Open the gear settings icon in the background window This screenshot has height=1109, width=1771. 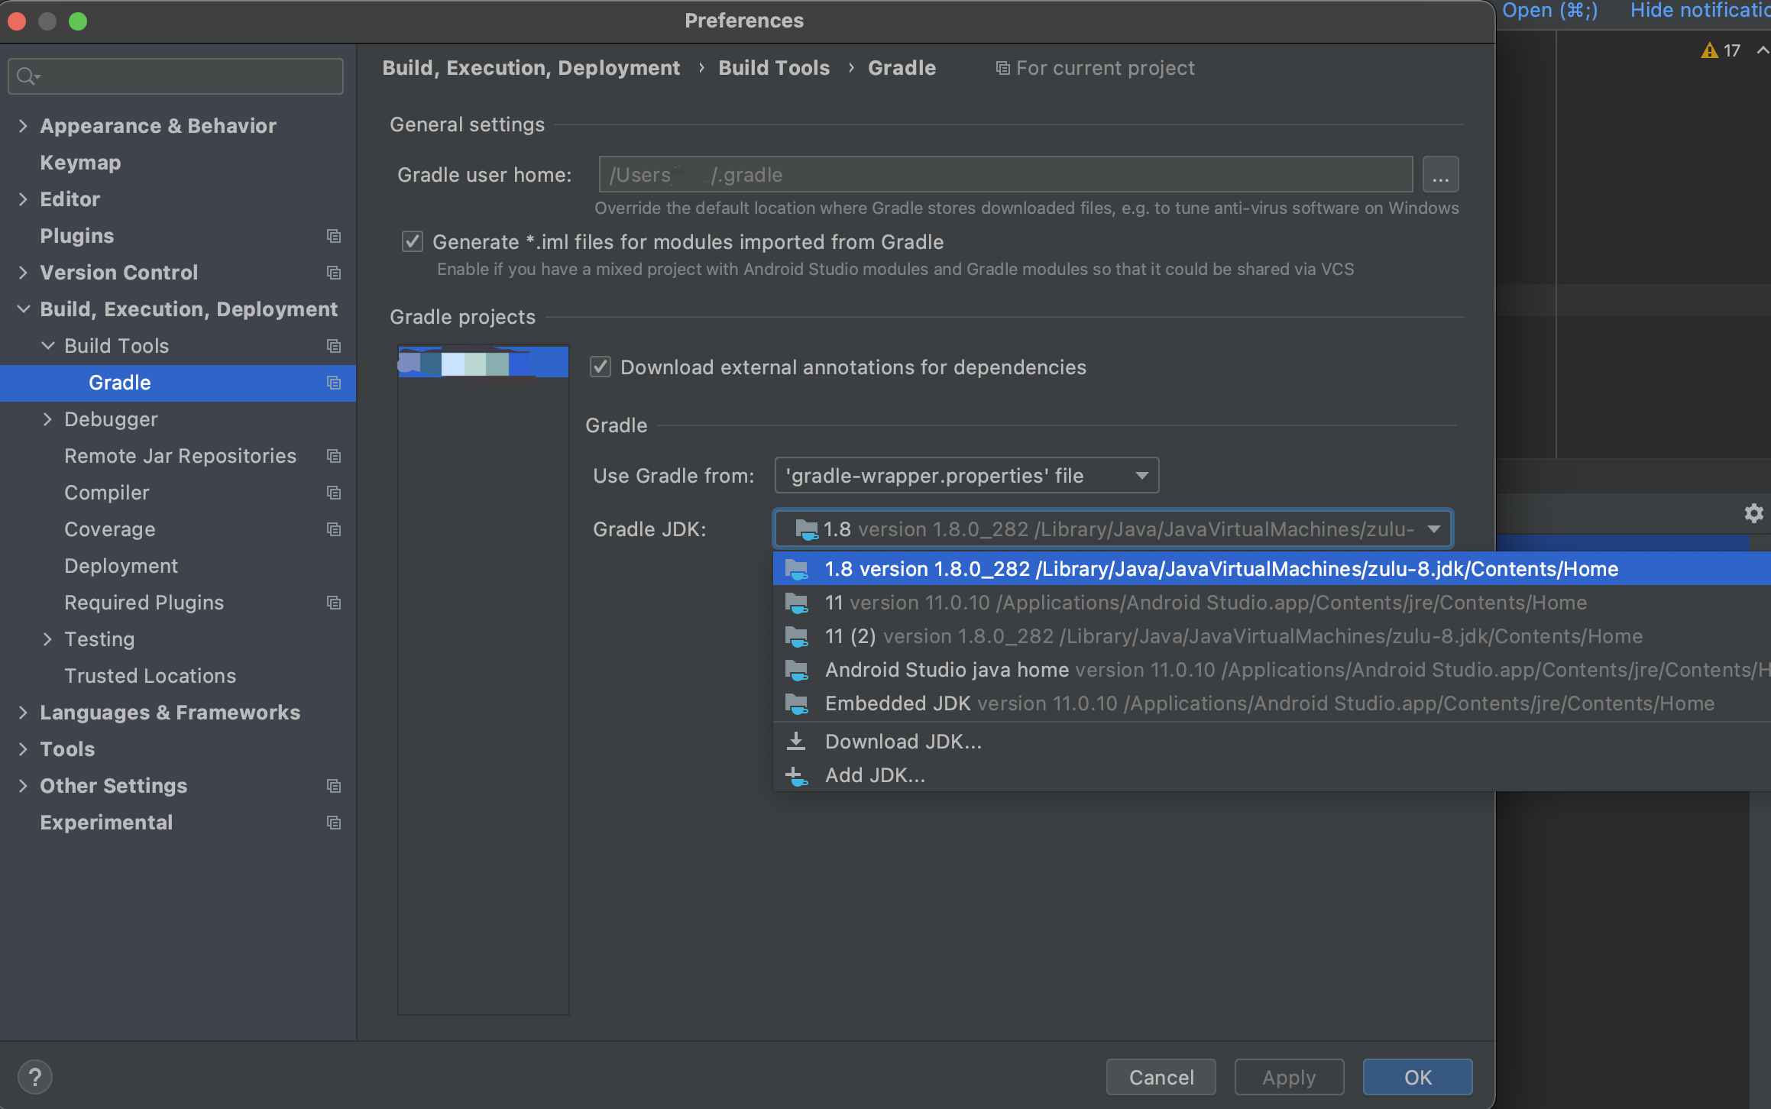pos(1753,513)
